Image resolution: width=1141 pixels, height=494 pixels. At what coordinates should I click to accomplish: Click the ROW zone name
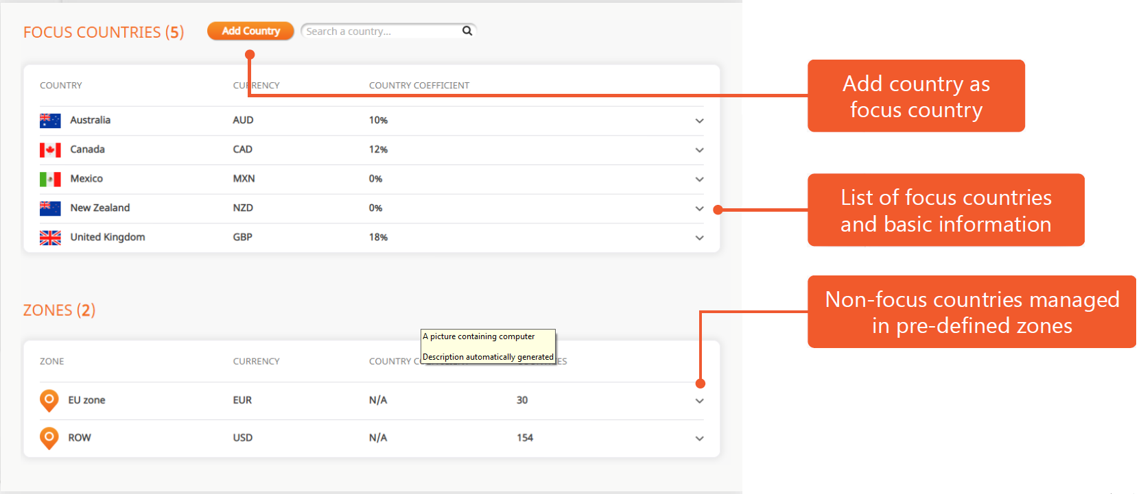[x=79, y=438]
